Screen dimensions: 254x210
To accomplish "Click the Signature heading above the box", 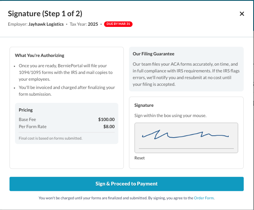I will tap(144, 106).
